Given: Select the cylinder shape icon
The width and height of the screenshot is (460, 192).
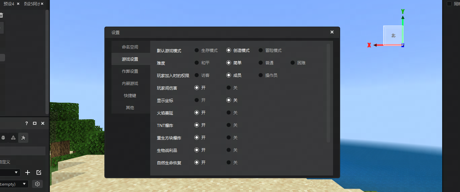Looking at the screenshot, I should [x=3, y=138].
